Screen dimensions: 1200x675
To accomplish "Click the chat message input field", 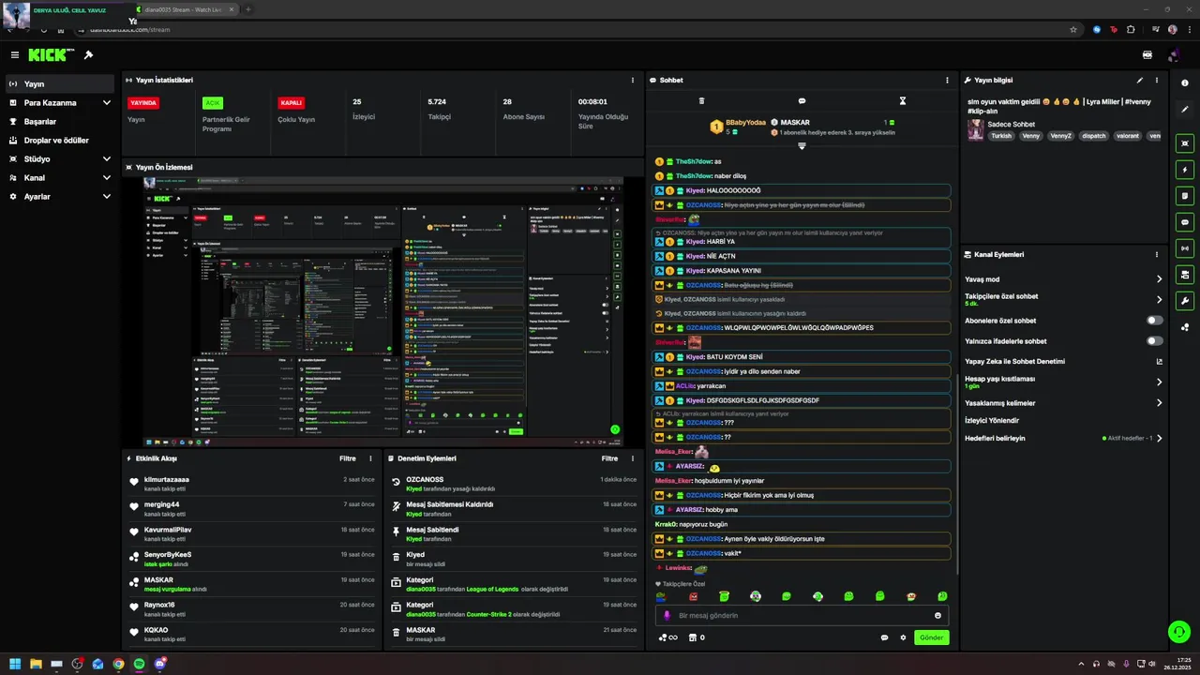I will [x=802, y=616].
